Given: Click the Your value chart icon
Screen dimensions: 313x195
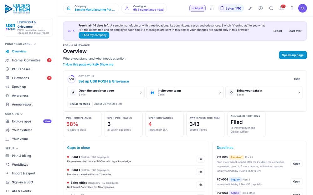Looking at the screenshot, I should tap(7, 139).
